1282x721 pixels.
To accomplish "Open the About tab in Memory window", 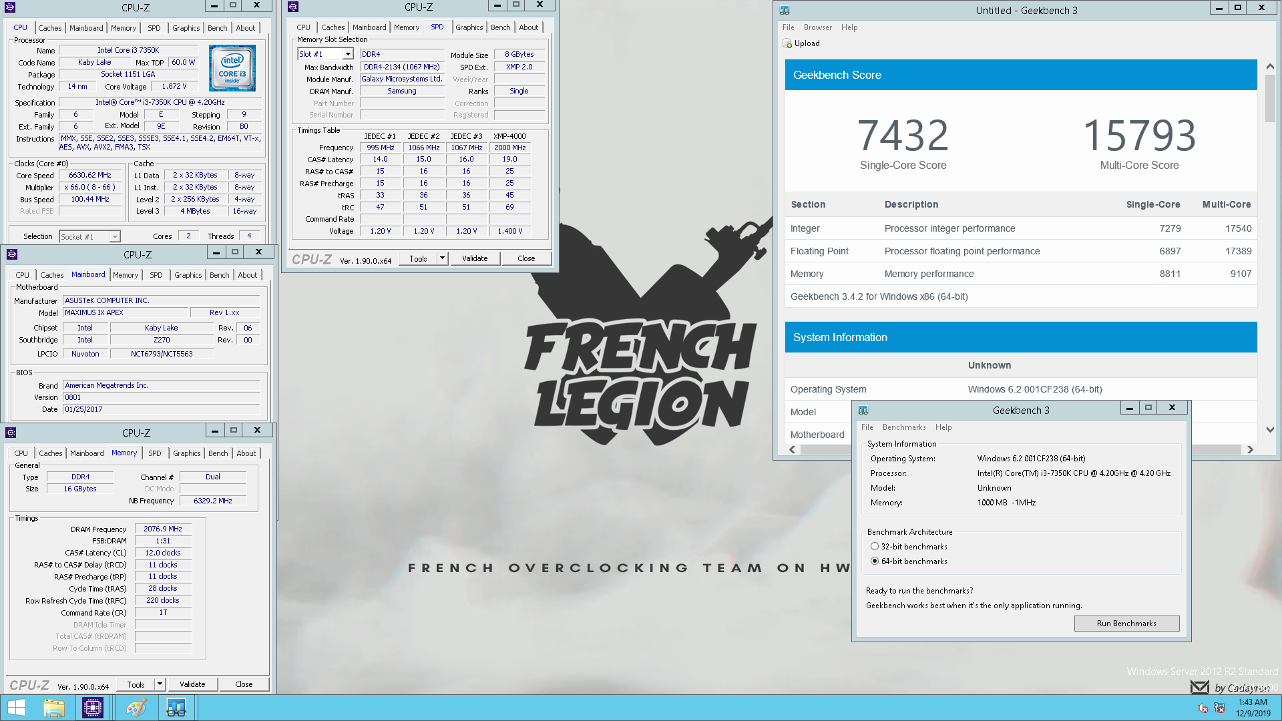I will (x=246, y=453).
